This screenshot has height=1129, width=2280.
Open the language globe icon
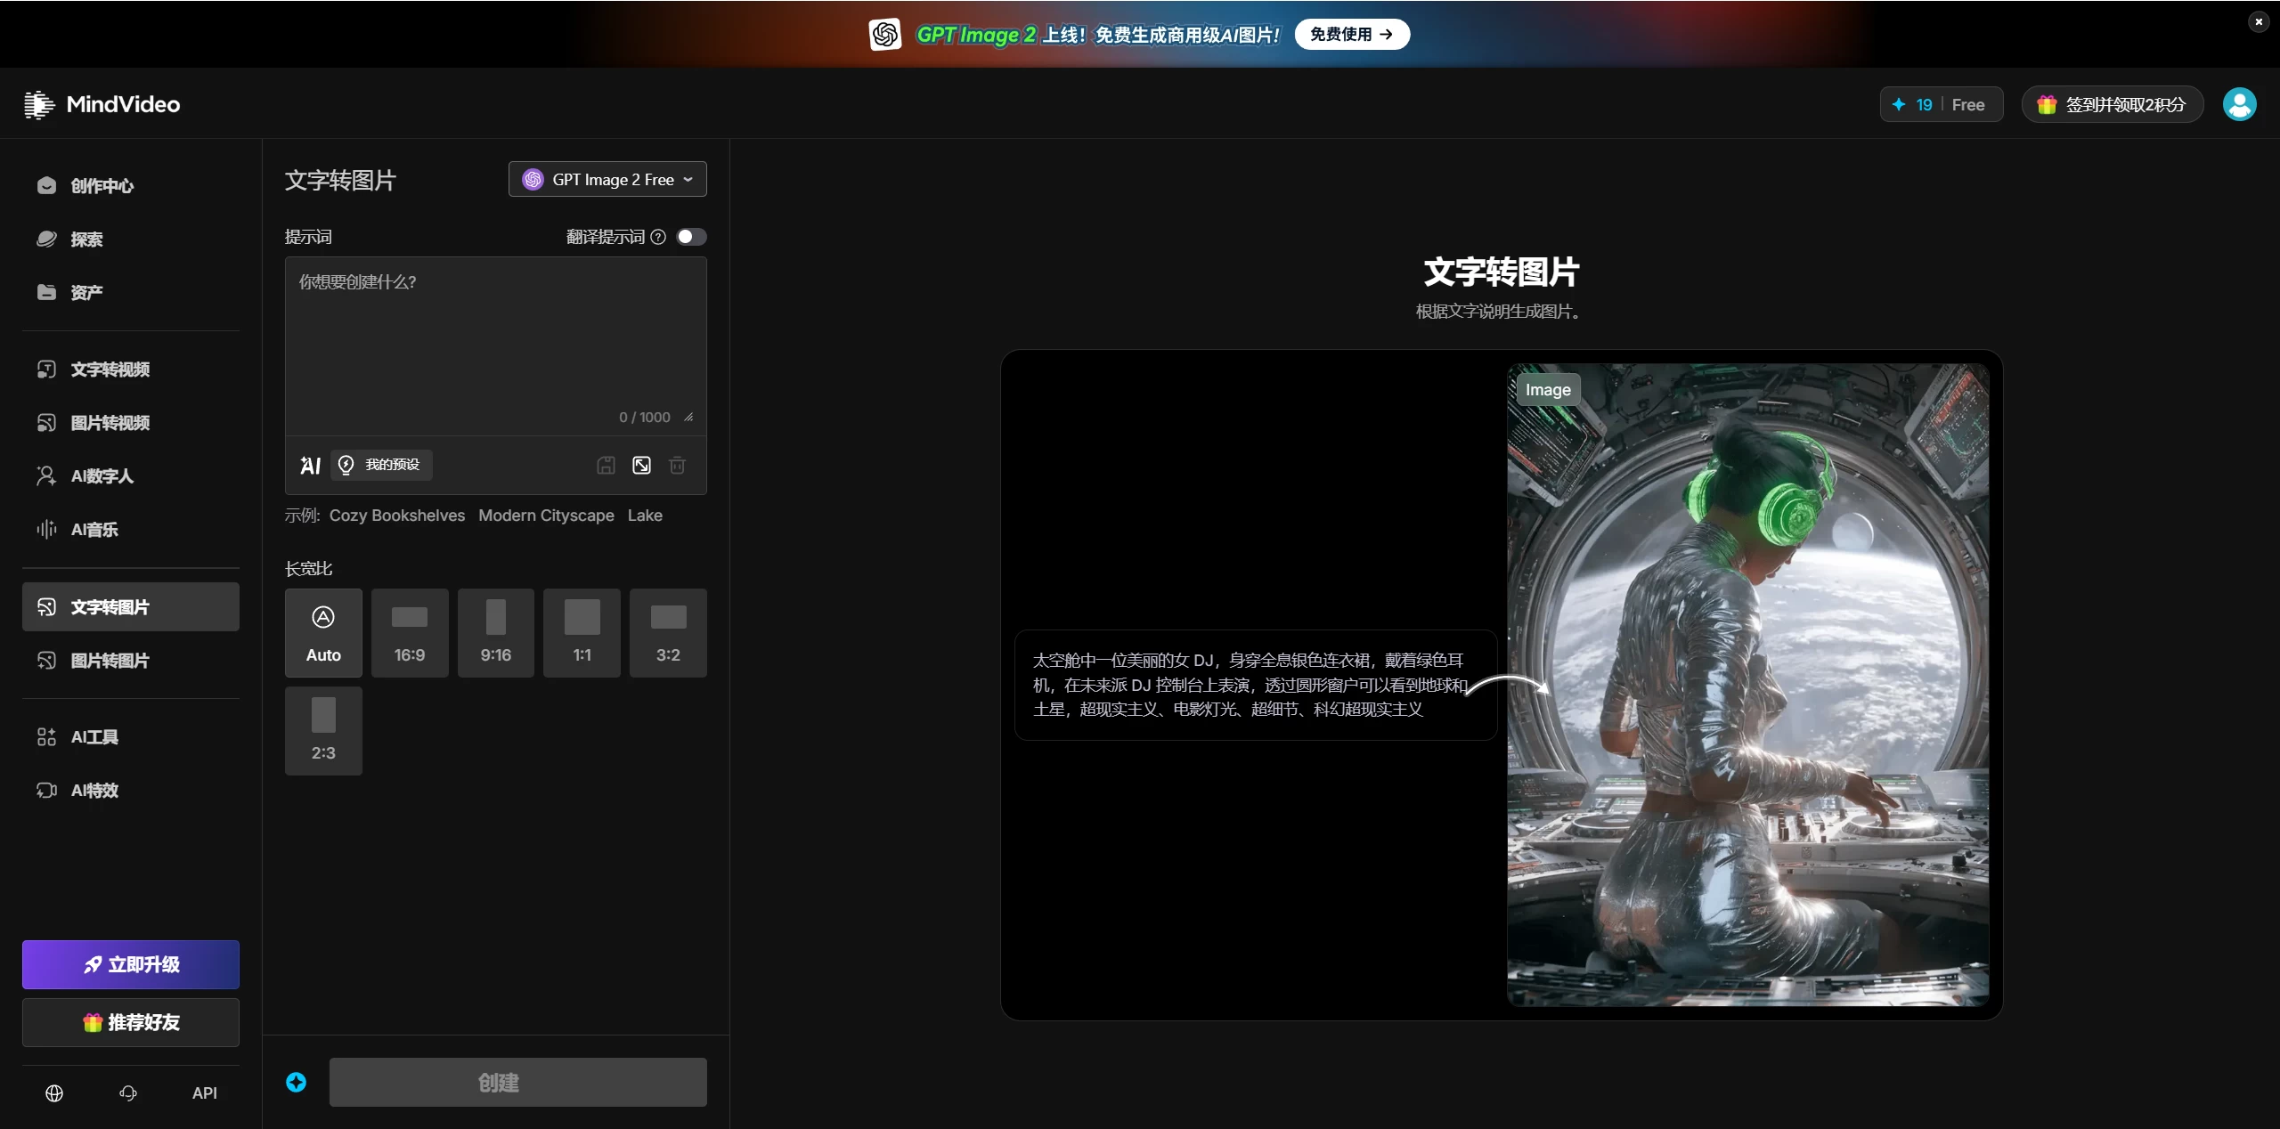tap(54, 1092)
